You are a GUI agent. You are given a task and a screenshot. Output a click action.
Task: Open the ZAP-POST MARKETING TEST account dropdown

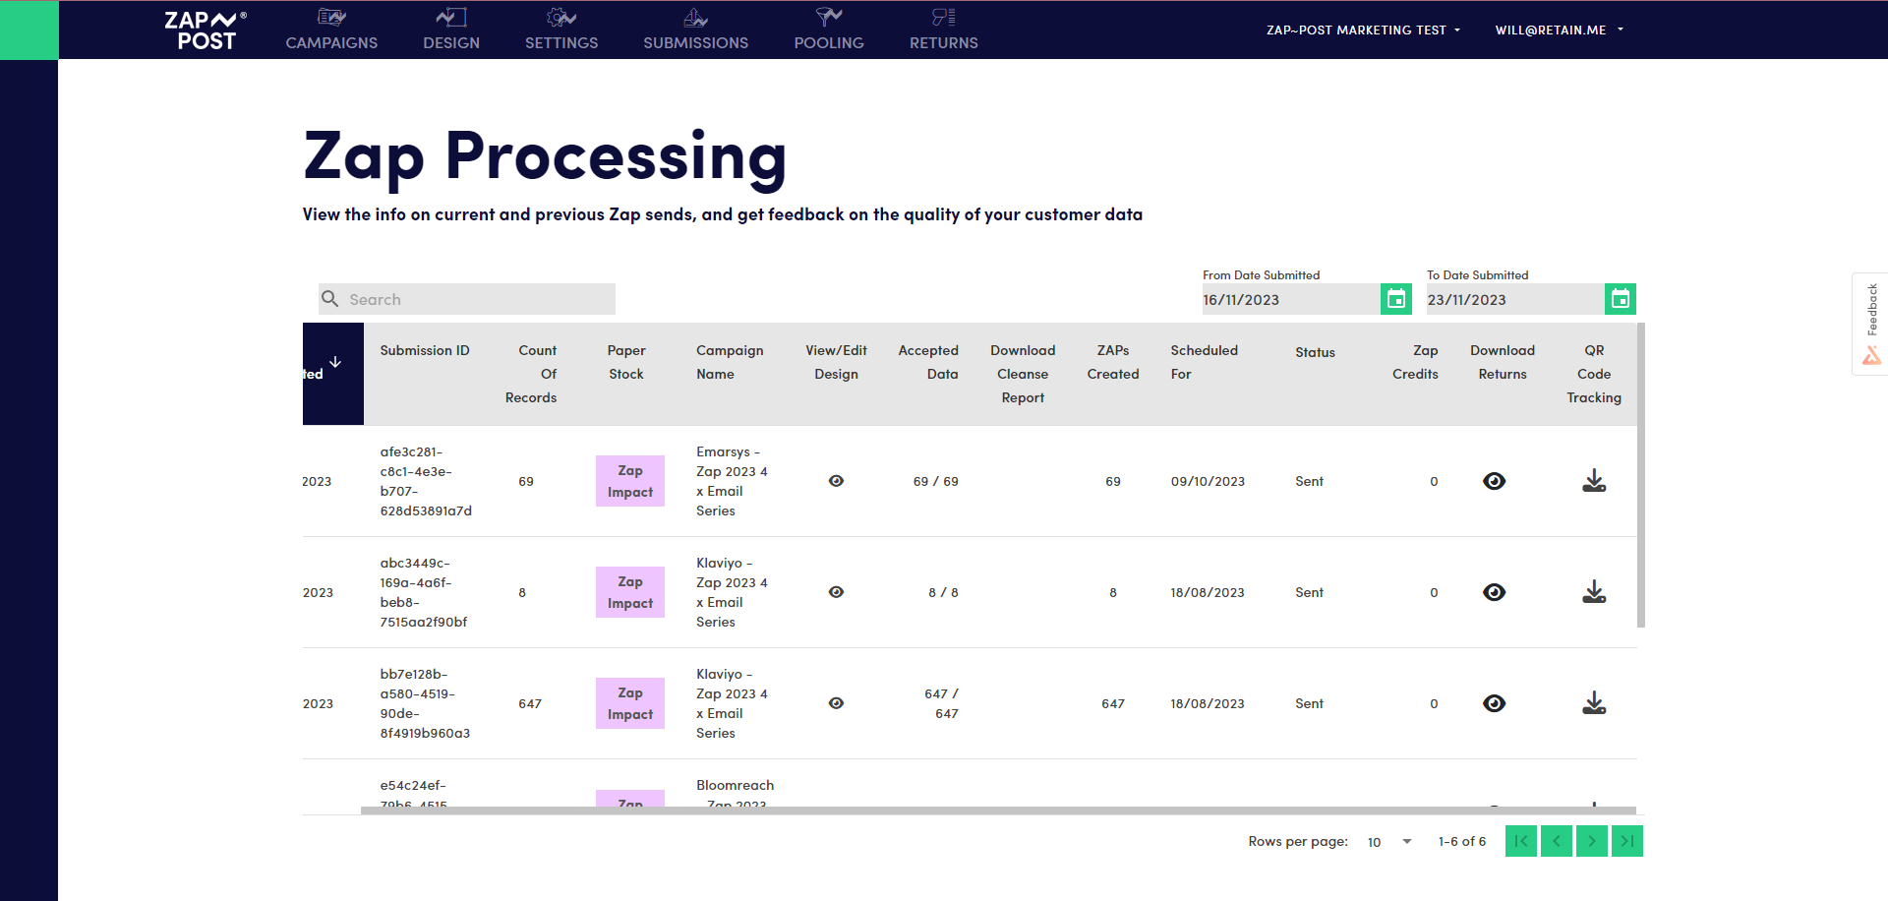[x=1364, y=30]
